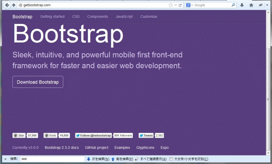Open the Customize nav item
This screenshot has height=164, width=272.
pyautogui.click(x=149, y=17)
